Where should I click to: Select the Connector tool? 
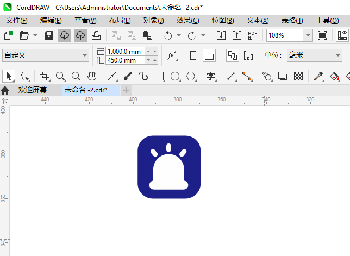pos(247,76)
